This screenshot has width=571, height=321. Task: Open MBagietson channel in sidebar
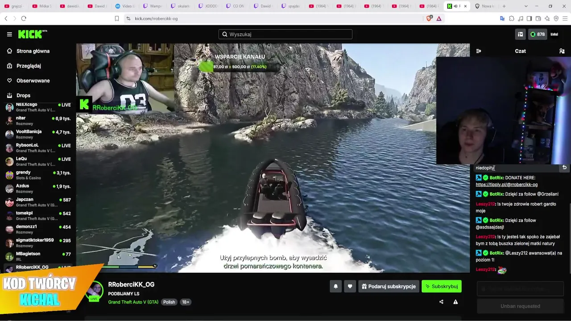[x=38, y=256]
